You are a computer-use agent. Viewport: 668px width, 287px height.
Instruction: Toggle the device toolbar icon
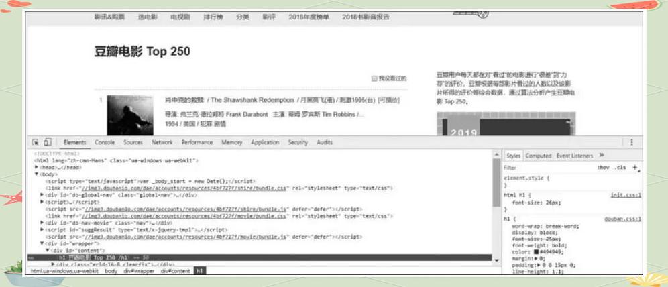(48, 142)
